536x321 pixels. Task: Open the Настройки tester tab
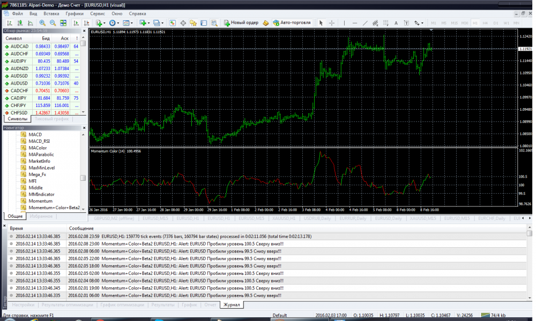point(23,304)
